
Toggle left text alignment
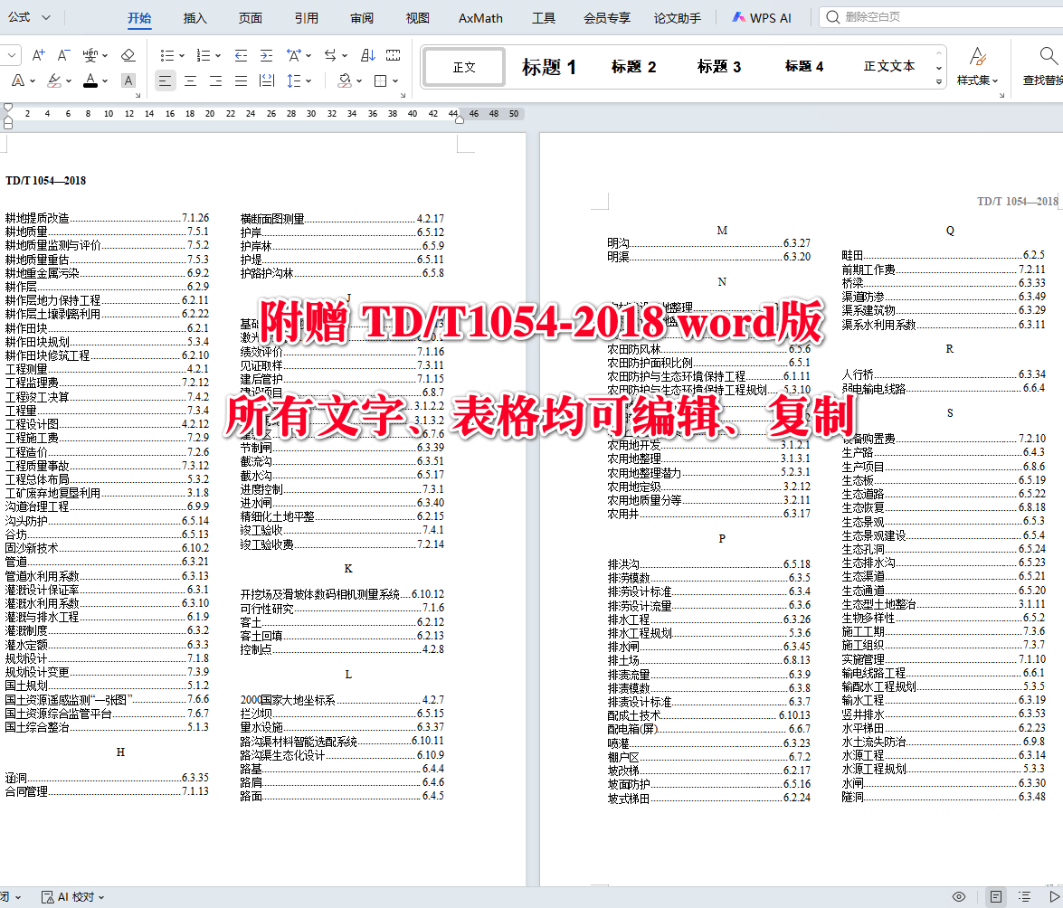pyautogui.click(x=165, y=80)
